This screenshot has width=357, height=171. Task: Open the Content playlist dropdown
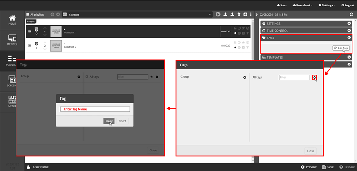tap(137, 14)
